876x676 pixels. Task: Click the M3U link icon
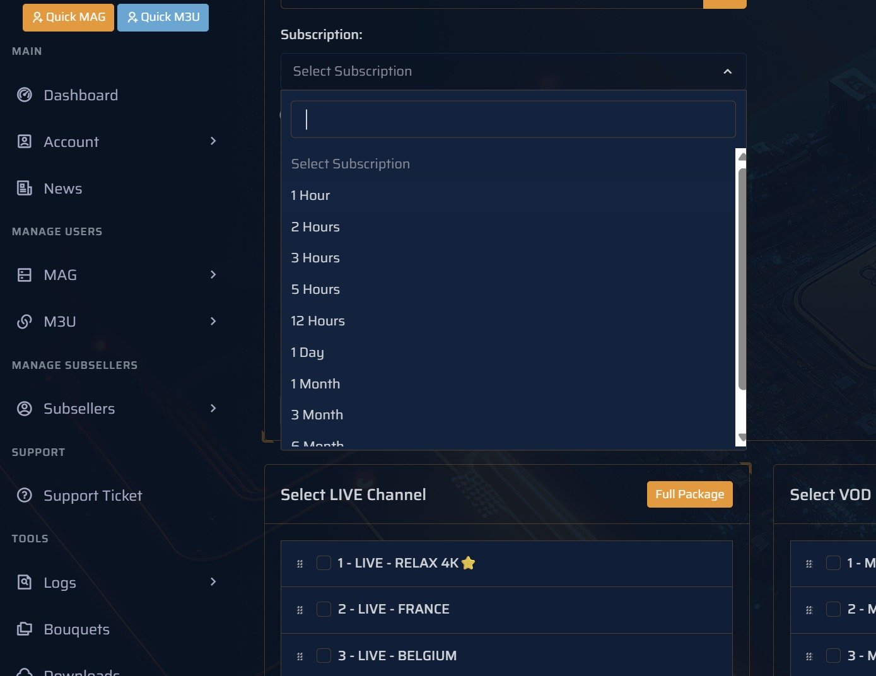click(x=25, y=322)
